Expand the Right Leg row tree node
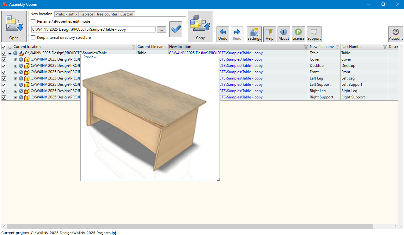 coord(15,91)
